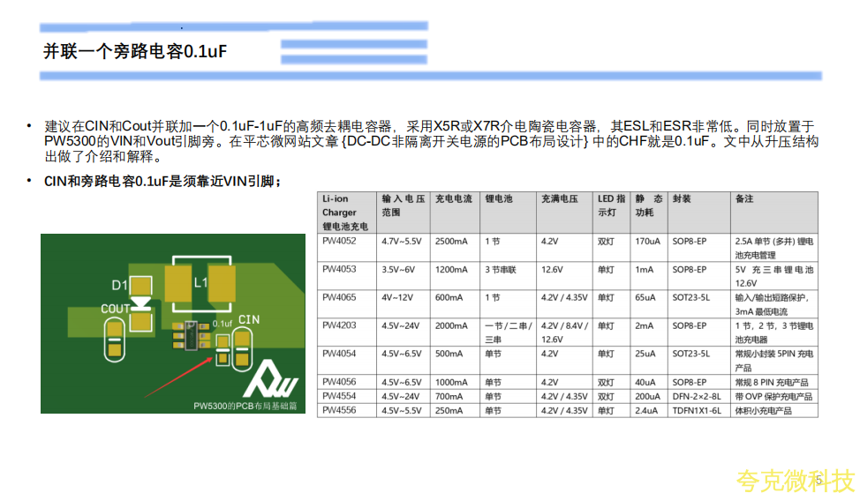Click the 2500mA charge current cell
The height and width of the screenshot is (493, 860).
click(x=451, y=241)
